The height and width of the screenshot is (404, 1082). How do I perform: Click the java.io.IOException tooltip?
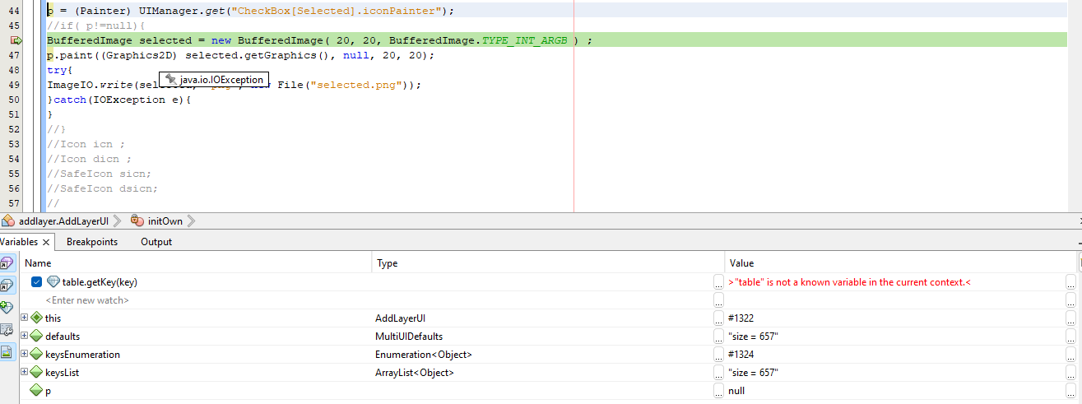pos(213,80)
